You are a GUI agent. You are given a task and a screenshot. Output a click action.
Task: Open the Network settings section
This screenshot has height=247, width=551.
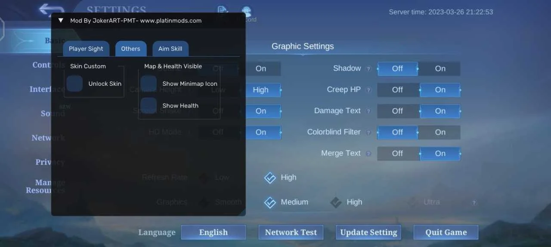coord(48,138)
